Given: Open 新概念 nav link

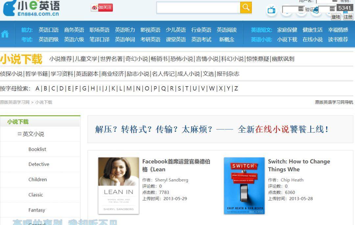Looking at the screenshot, I should click(226, 39).
